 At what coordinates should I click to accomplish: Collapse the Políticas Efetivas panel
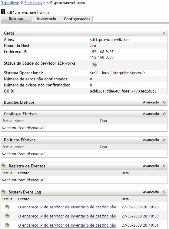coord(164,140)
